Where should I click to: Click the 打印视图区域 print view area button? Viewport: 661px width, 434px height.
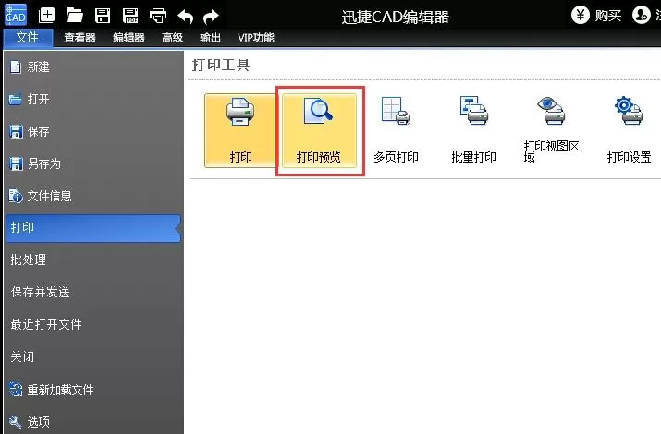(x=551, y=130)
